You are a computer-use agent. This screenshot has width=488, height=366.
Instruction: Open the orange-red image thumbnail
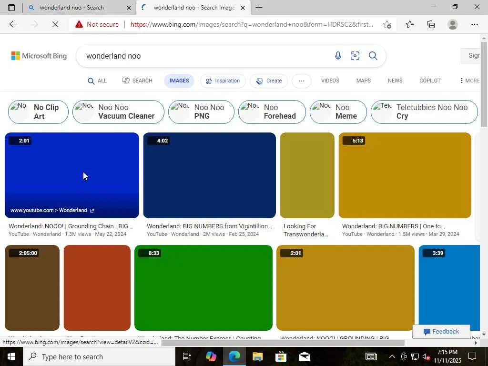click(97, 287)
